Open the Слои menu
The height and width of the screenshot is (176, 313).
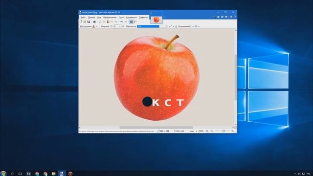tap(121, 18)
